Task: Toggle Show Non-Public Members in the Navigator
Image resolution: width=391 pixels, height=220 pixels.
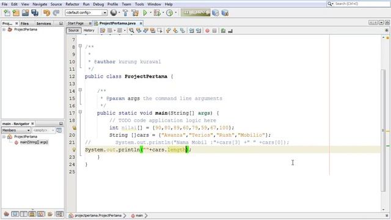Action: click(x=32, y=214)
